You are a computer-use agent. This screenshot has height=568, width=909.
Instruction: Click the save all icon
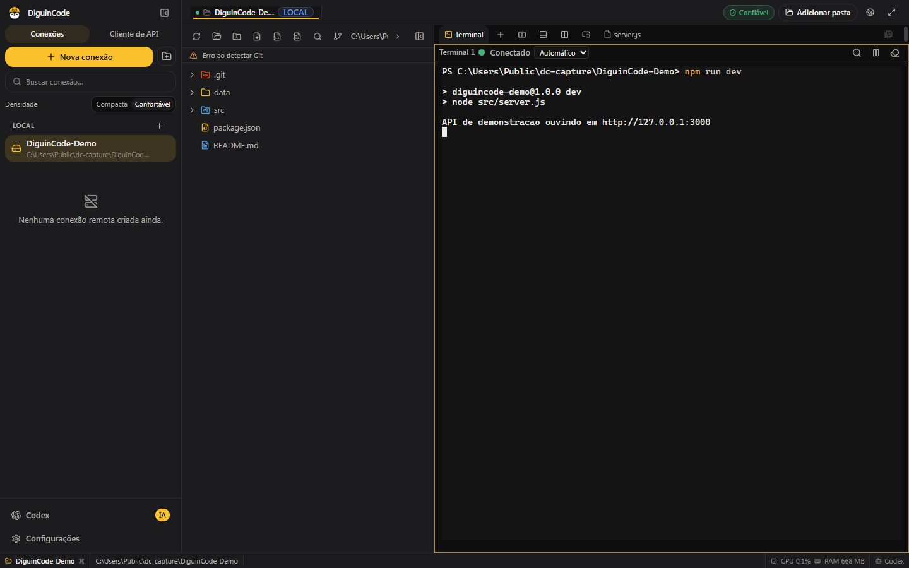pyautogui.click(x=888, y=35)
